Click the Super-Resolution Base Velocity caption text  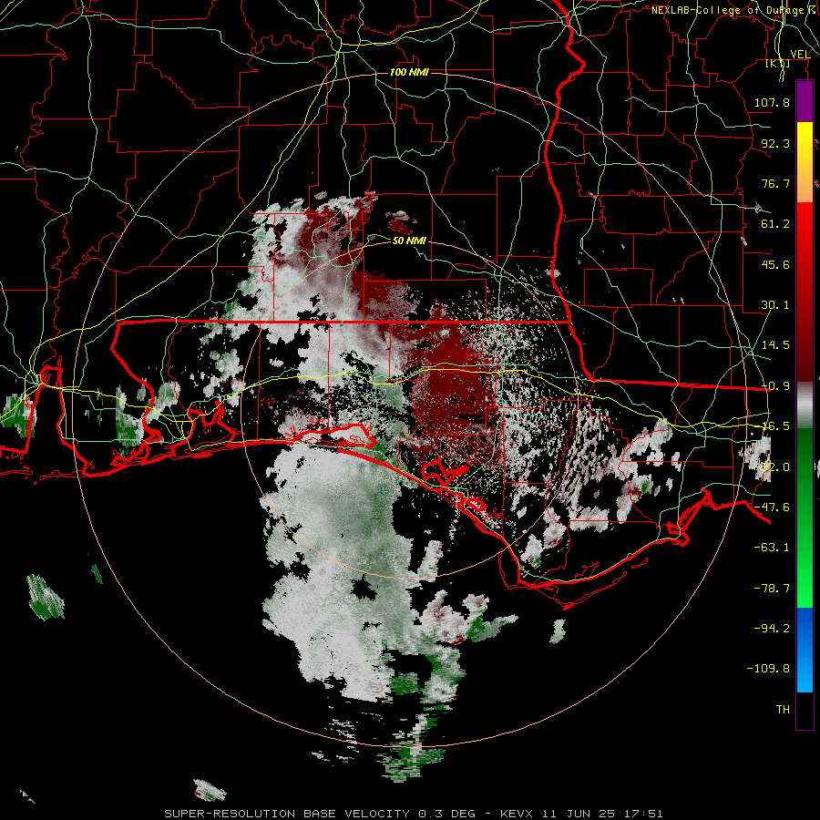[413, 814]
